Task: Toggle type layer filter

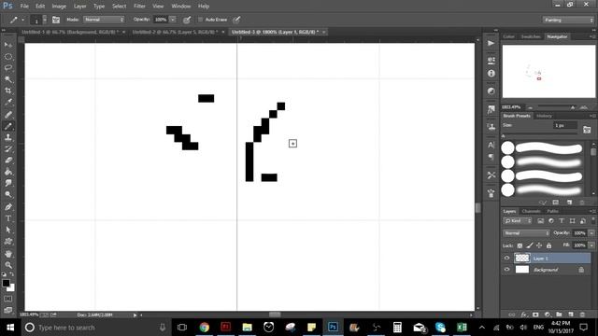Action: (562, 221)
